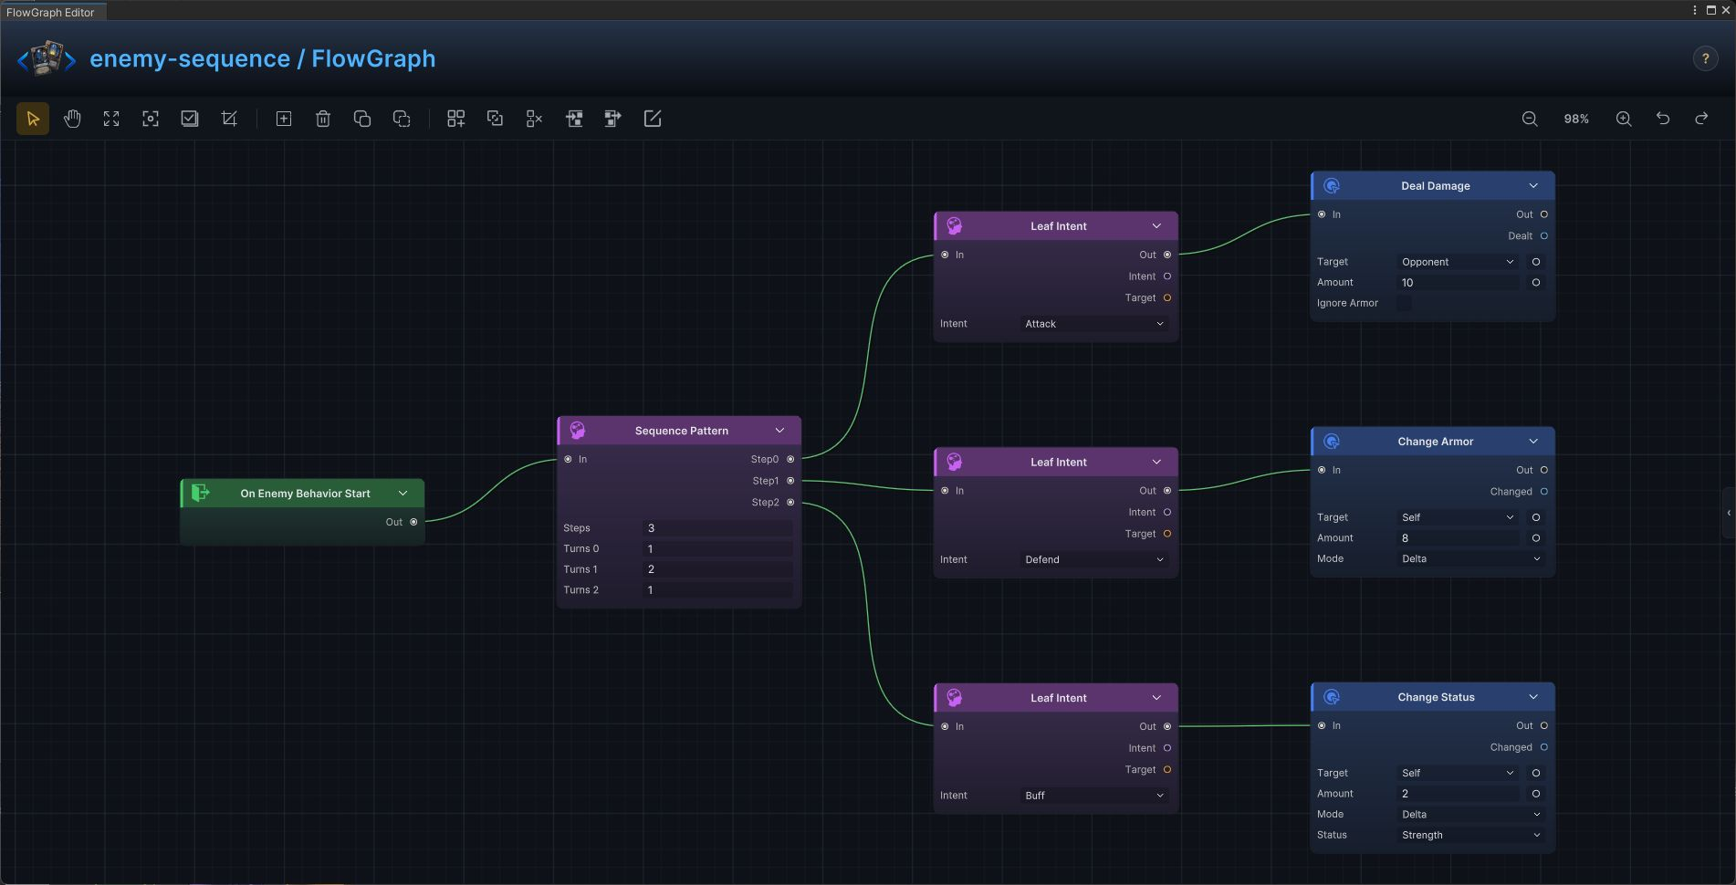Open the Intent dropdown showing Attack
Screen dimensions: 1736x885
pyautogui.click(x=1094, y=324)
